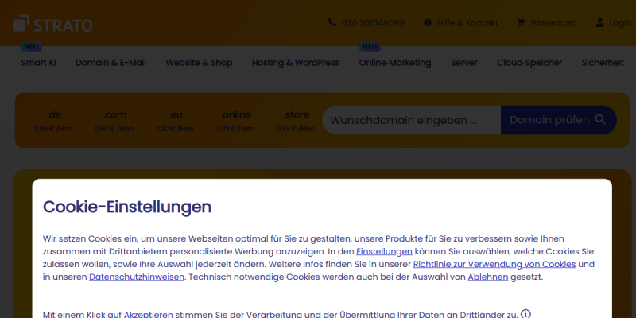
Task: Click the shopping cart icon
Action: click(522, 23)
